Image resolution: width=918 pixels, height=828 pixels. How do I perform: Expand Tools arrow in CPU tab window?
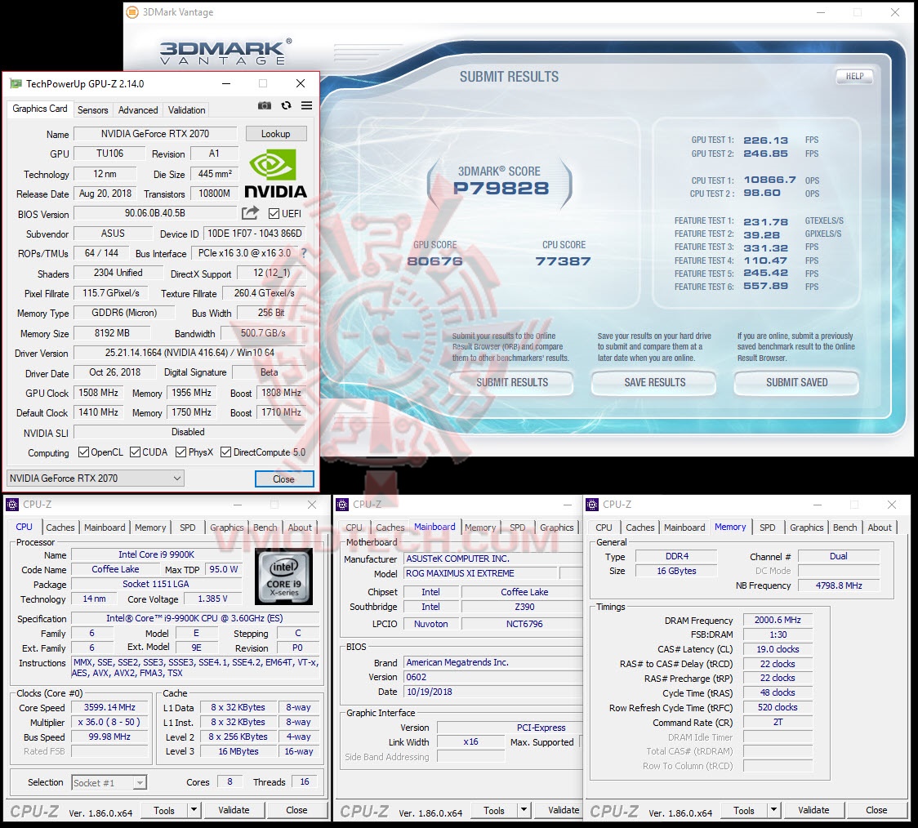point(194,810)
